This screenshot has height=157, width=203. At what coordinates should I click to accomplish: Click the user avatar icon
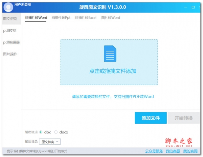tap(8, 7)
